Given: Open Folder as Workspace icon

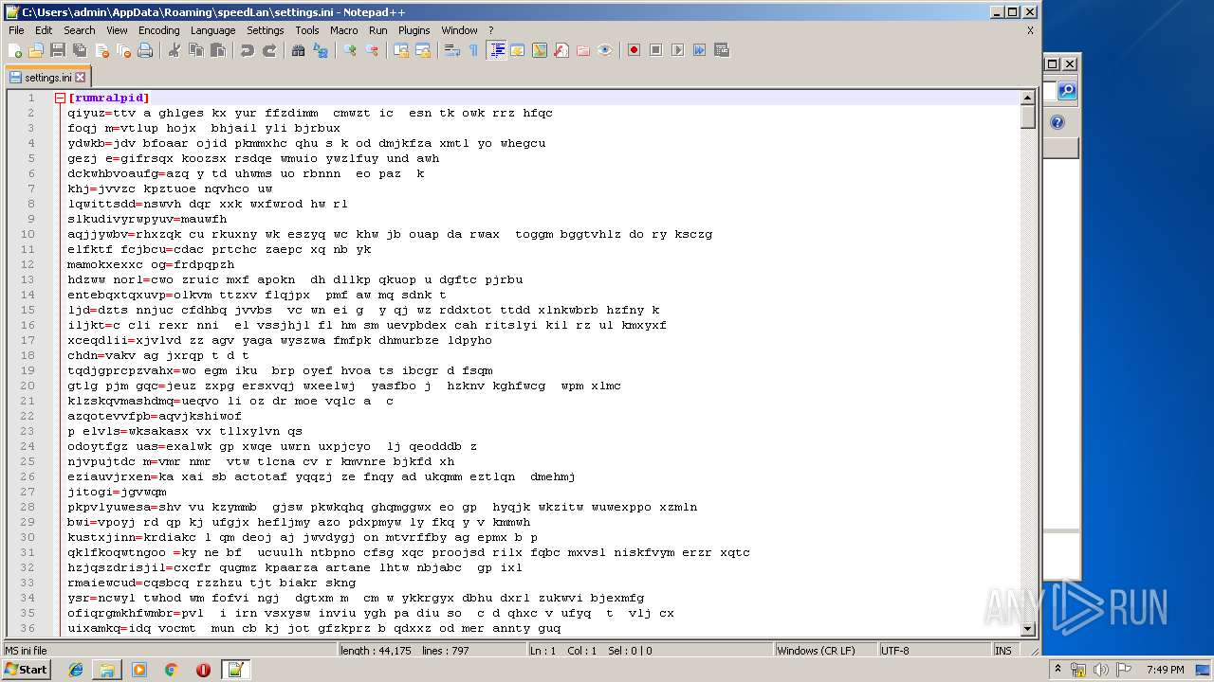Looking at the screenshot, I should [x=583, y=50].
